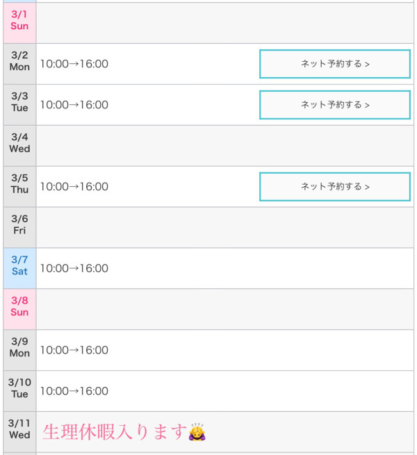Click the 3/7 Saturday 10:00→16:00 time slot

[x=74, y=269]
